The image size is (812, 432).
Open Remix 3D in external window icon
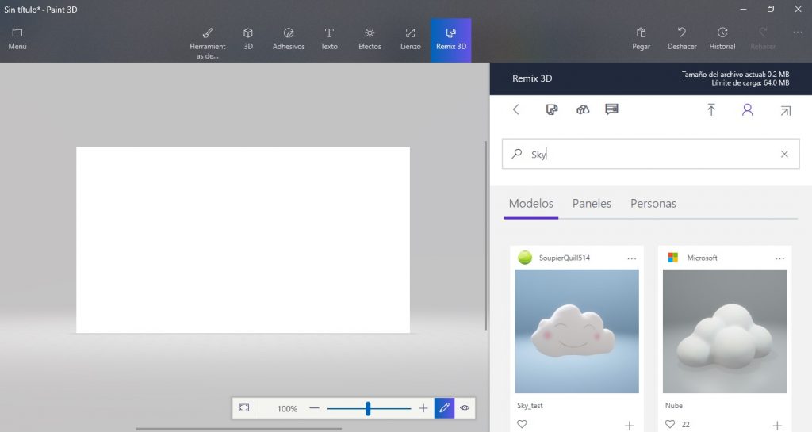tap(786, 110)
